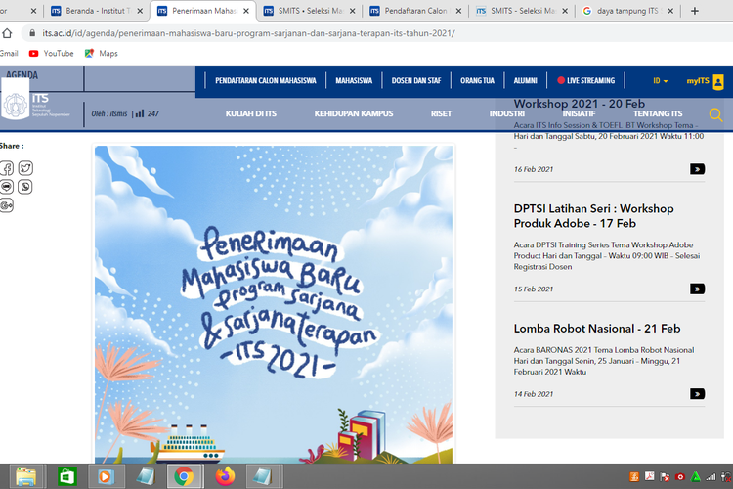Expand the ID language dropdown

[661, 81]
